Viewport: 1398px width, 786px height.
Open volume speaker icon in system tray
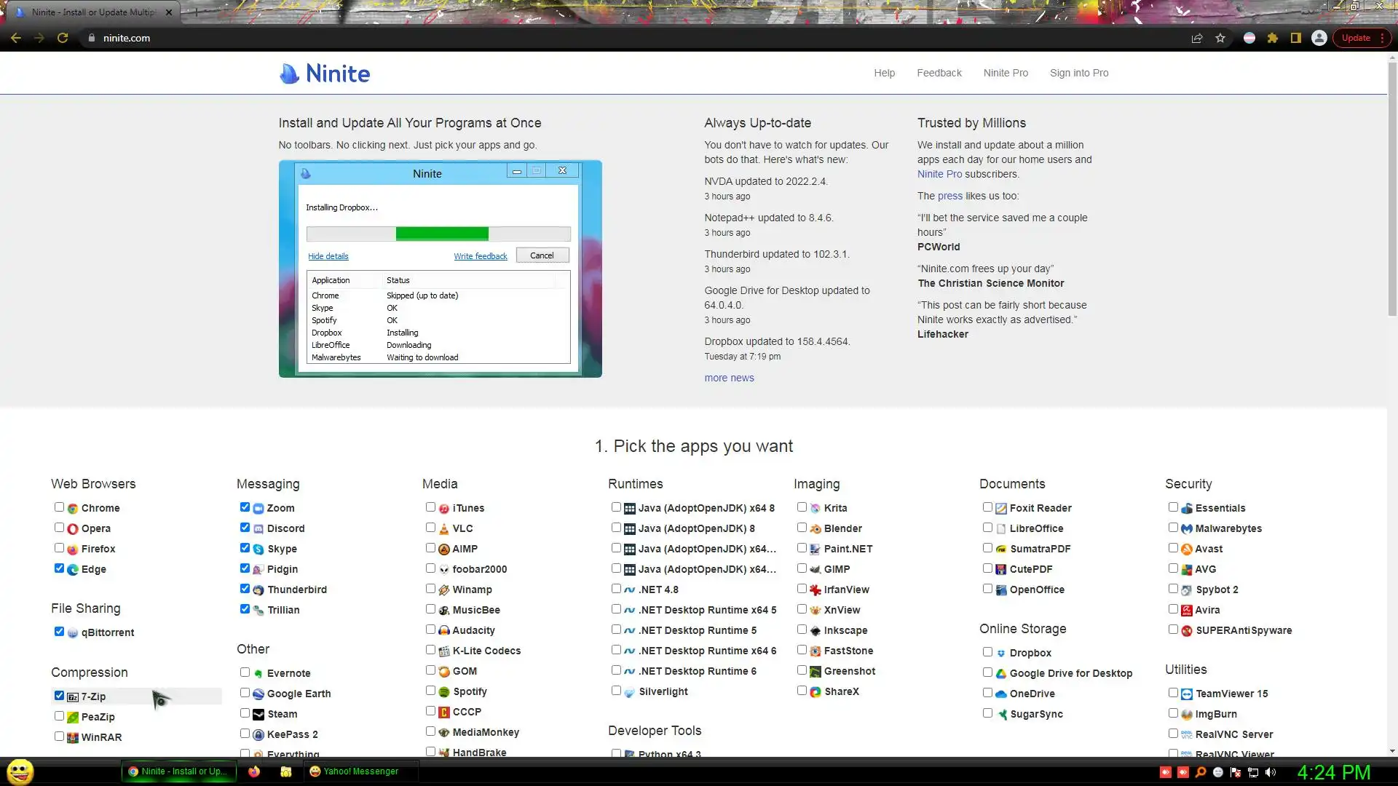[1271, 772]
